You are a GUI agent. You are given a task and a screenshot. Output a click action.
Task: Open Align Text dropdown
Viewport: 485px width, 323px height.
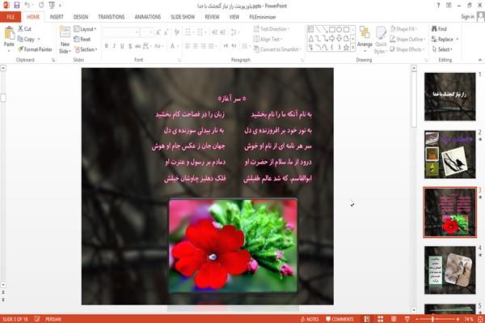point(268,39)
